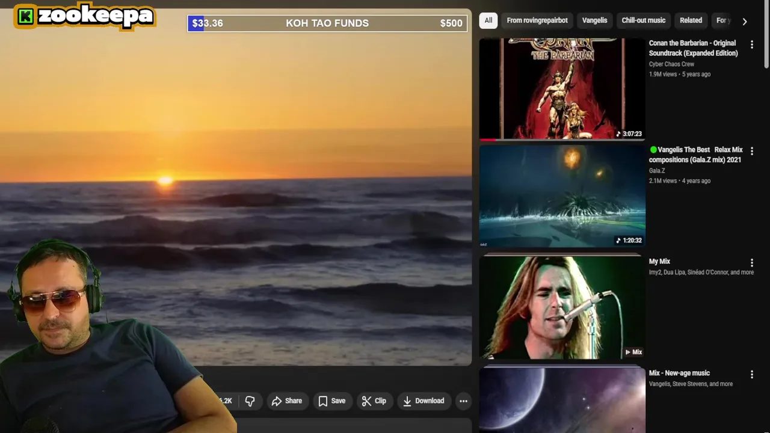
Task: Select the Chill-out music chip
Action: [x=644, y=20]
